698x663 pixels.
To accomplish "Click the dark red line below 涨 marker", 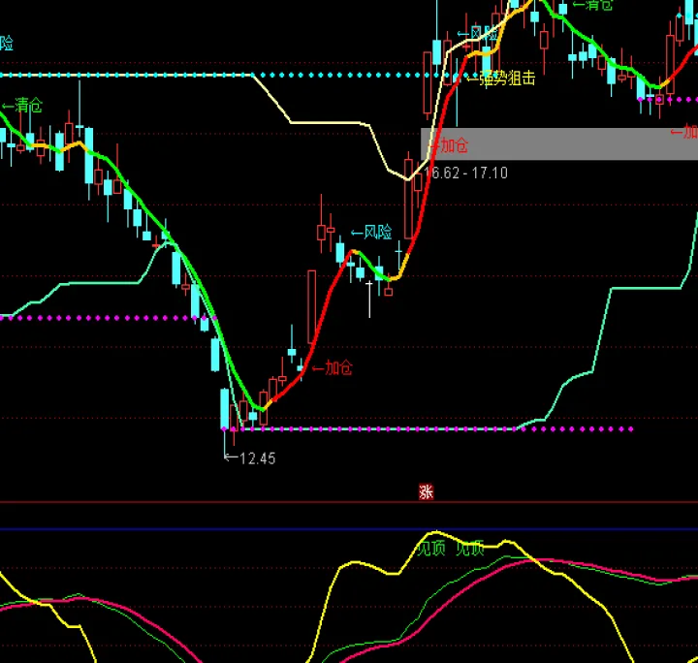I will pyautogui.click(x=194, y=502).
